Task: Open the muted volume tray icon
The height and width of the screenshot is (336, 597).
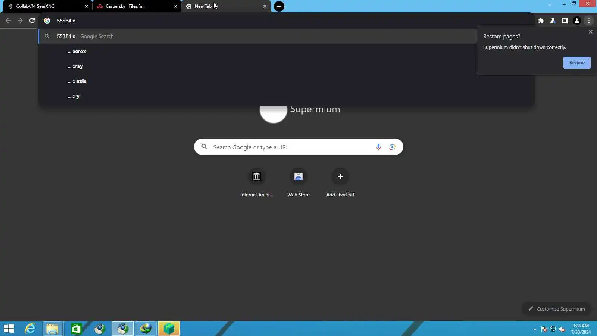Action: click(562, 329)
